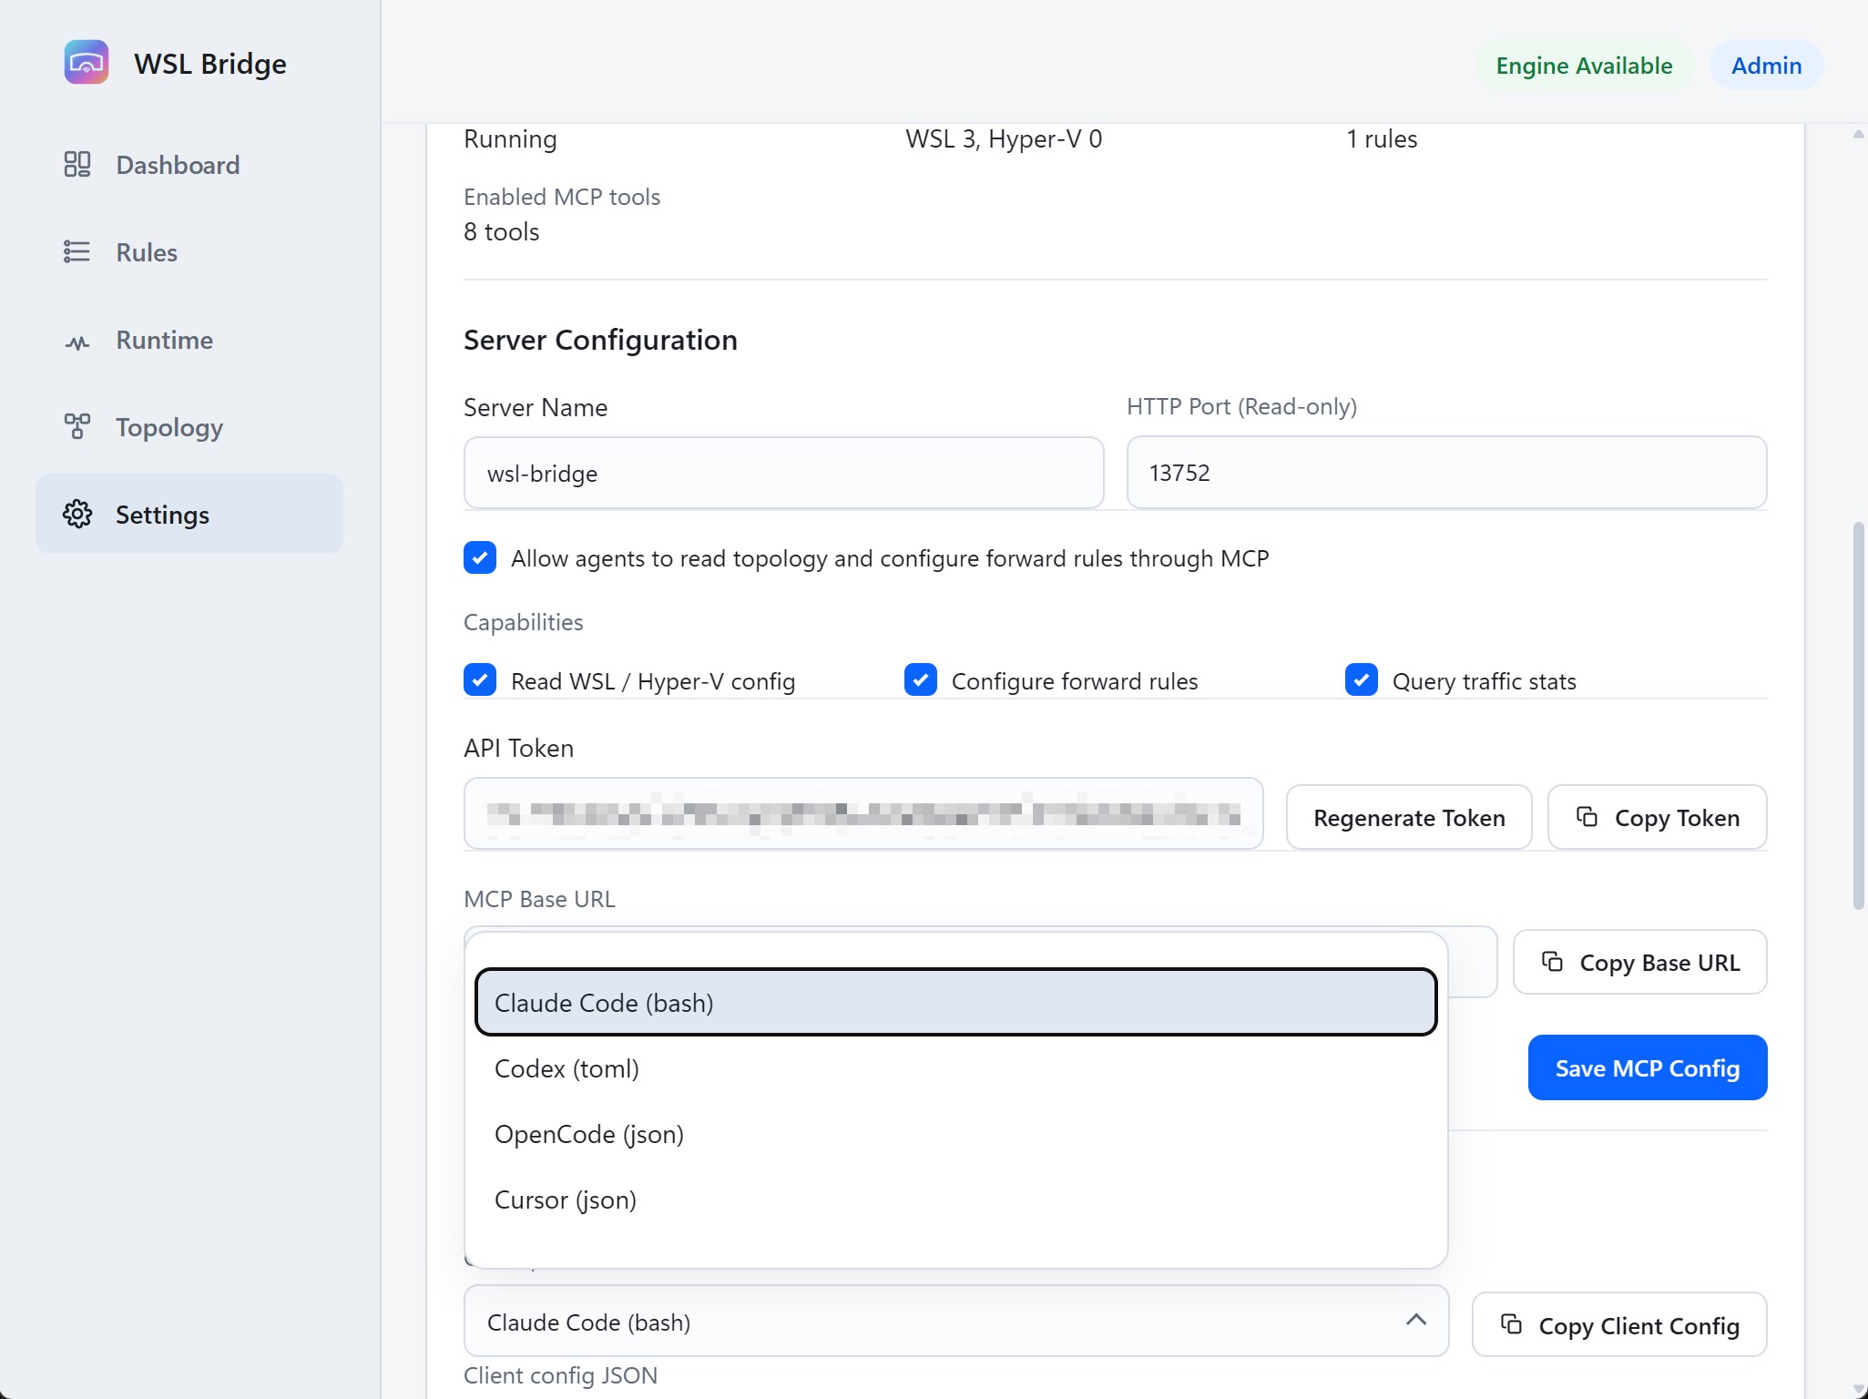Click the copy icon on Copy Token
1868x1399 pixels.
point(1587,817)
